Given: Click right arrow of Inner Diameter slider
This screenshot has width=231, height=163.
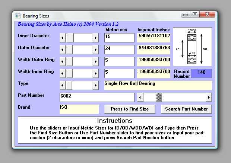Looking at the screenshot, I should coord(95,38).
